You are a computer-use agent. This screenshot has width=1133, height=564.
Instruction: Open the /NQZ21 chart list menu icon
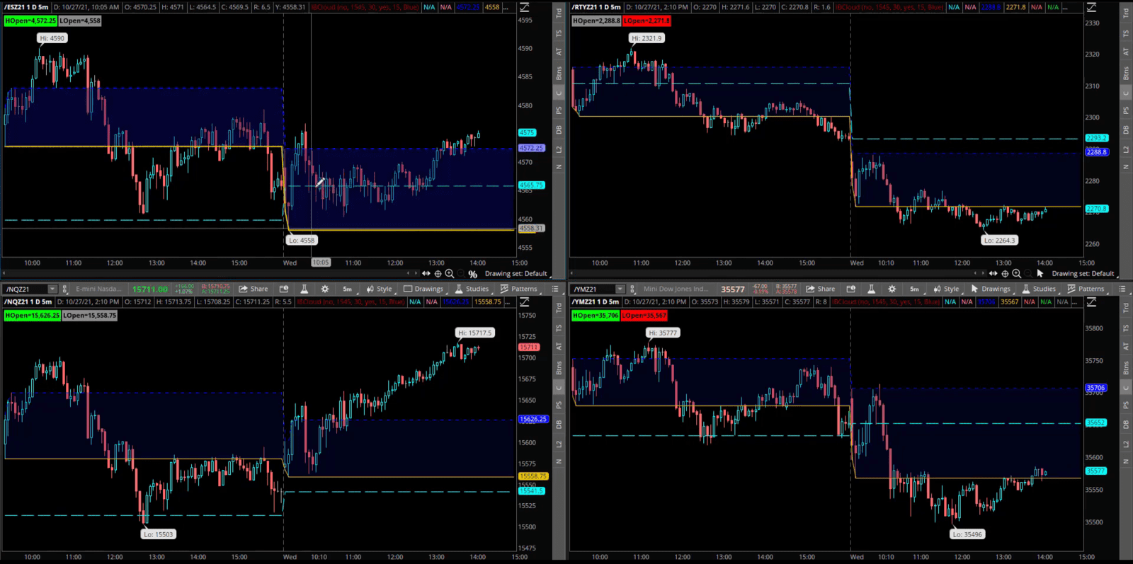(555, 289)
